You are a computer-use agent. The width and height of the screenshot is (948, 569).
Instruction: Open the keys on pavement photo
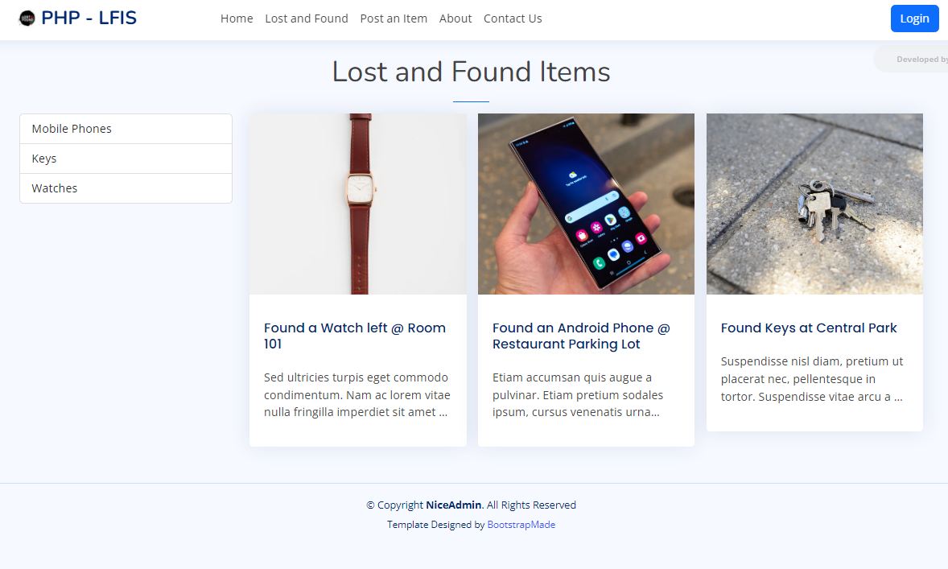814,204
